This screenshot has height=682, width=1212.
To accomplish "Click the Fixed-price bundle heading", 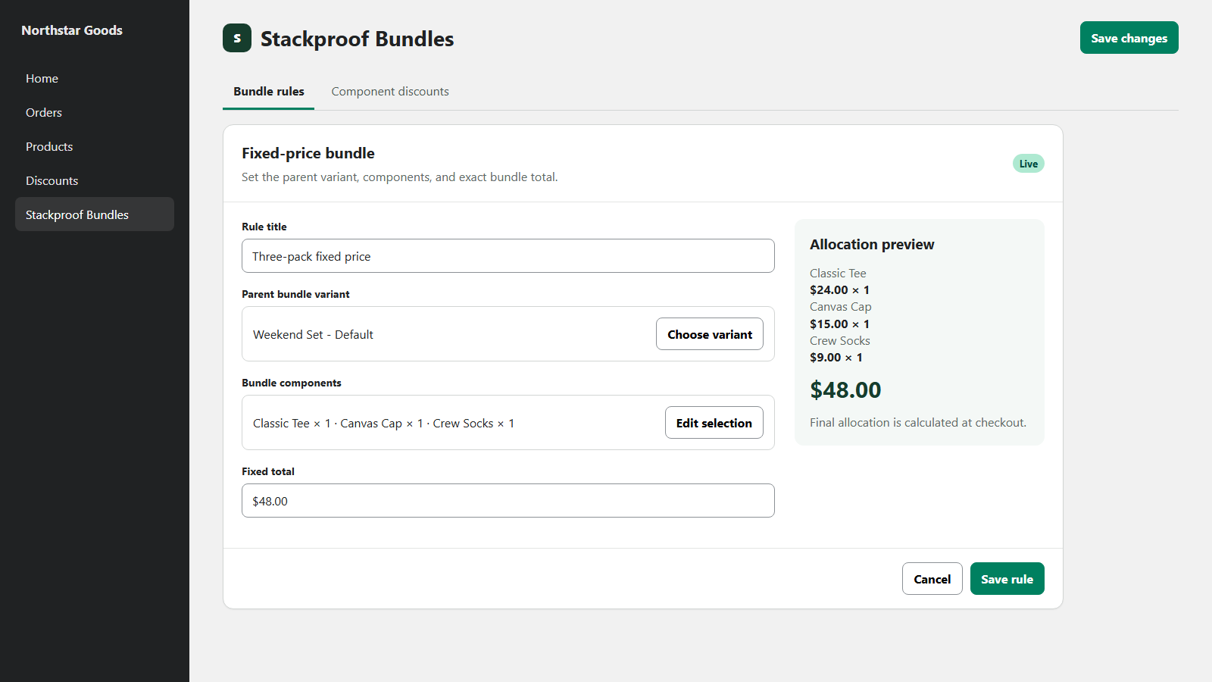I will pos(308,153).
